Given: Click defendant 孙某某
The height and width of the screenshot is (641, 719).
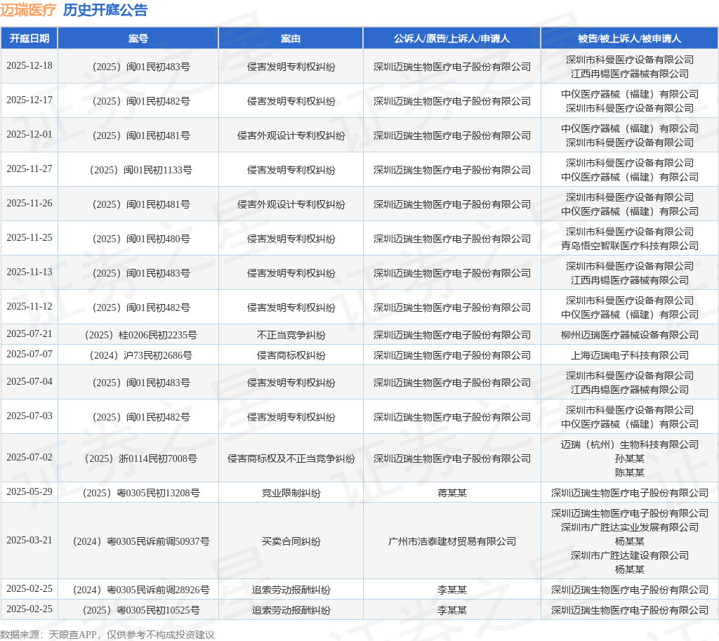Looking at the screenshot, I should [630, 458].
